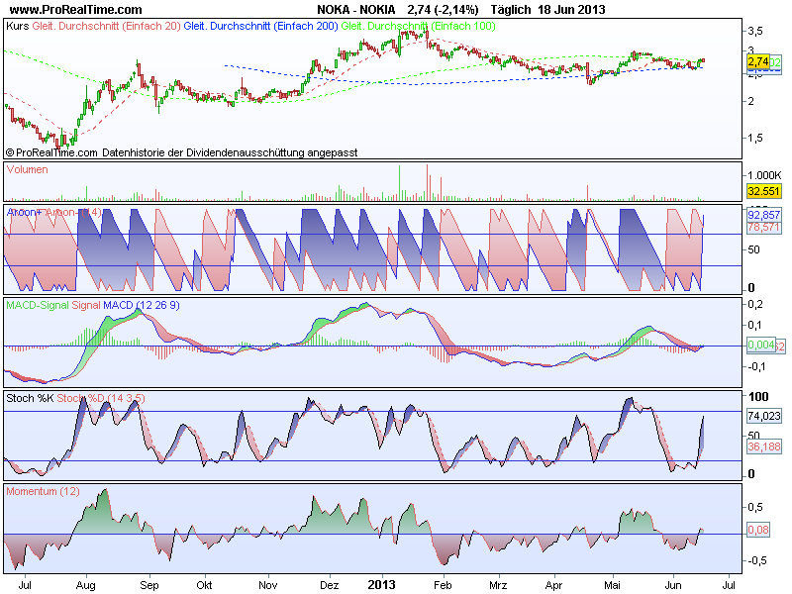Select the MACD-Signal green legend label
The height and width of the screenshot is (594, 792).
(38, 305)
